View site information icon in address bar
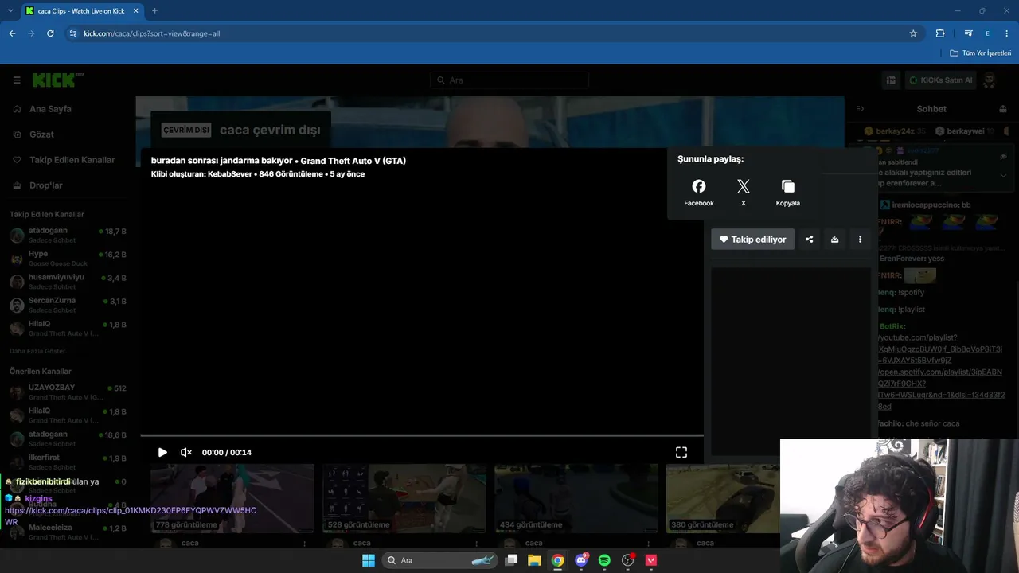The width and height of the screenshot is (1019, 573). (x=73, y=33)
